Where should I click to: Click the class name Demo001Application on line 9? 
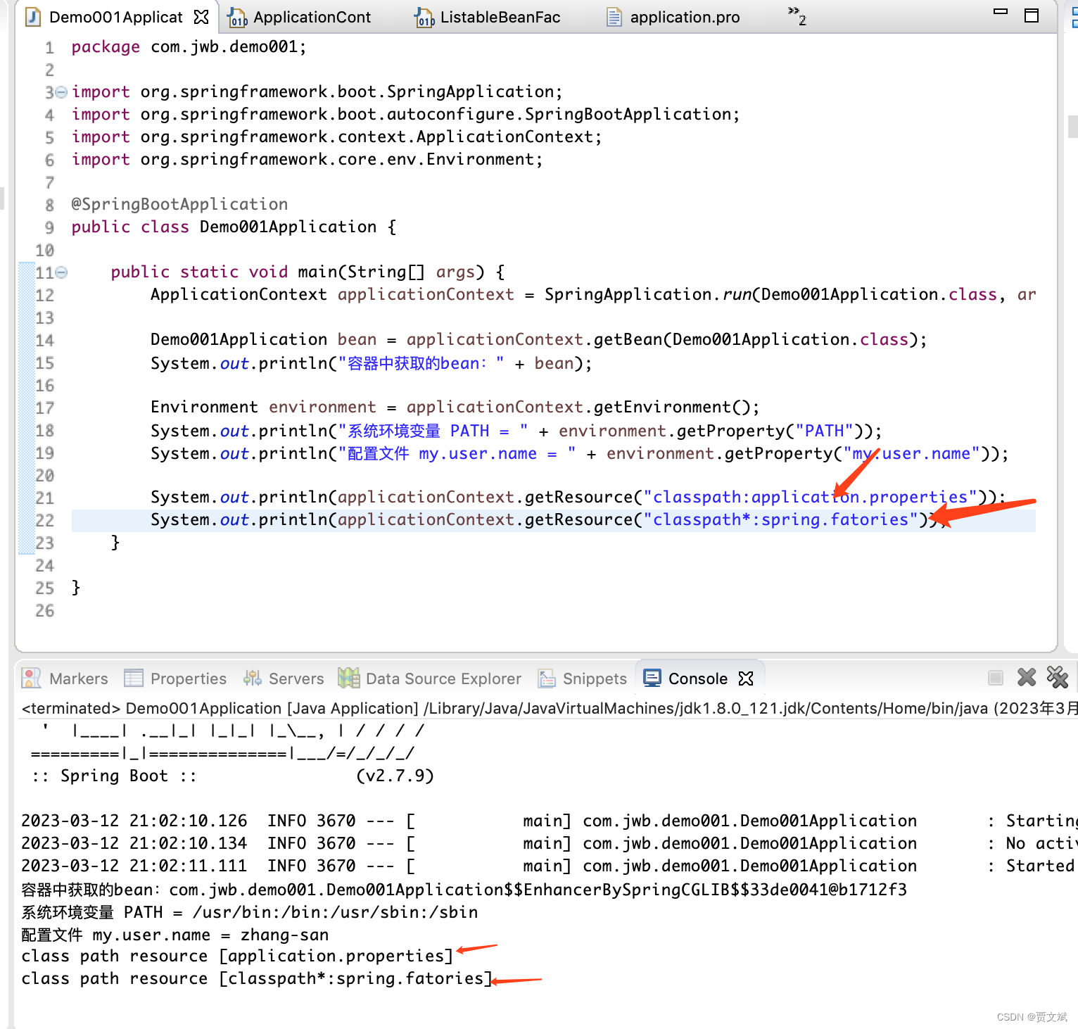pos(288,227)
